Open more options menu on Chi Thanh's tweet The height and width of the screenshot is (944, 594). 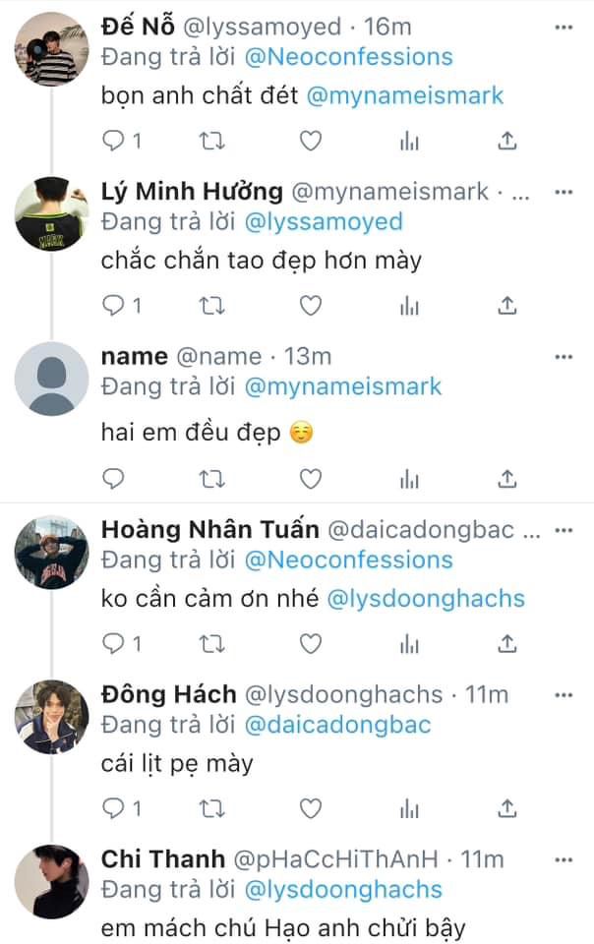[x=563, y=860]
